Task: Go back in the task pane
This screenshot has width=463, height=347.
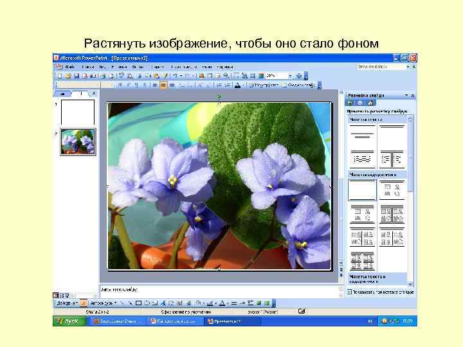Action: [x=350, y=103]
